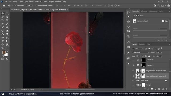This screenshot has height=96, width=171.
Task: Open the Plugins menu
Action: 51,2
